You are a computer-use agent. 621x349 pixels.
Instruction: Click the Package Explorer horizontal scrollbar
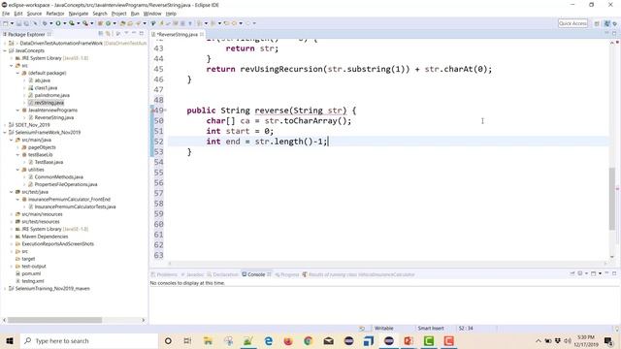point(54,320)
